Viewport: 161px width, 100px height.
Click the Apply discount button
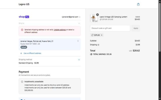[136, 28]
